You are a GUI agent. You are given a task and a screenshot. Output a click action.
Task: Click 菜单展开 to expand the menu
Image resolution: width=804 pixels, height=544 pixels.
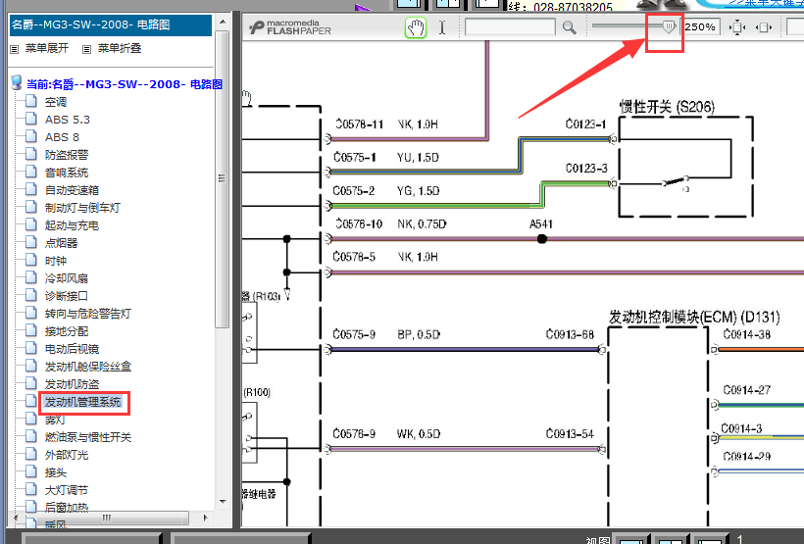click(x=47, y=48)
